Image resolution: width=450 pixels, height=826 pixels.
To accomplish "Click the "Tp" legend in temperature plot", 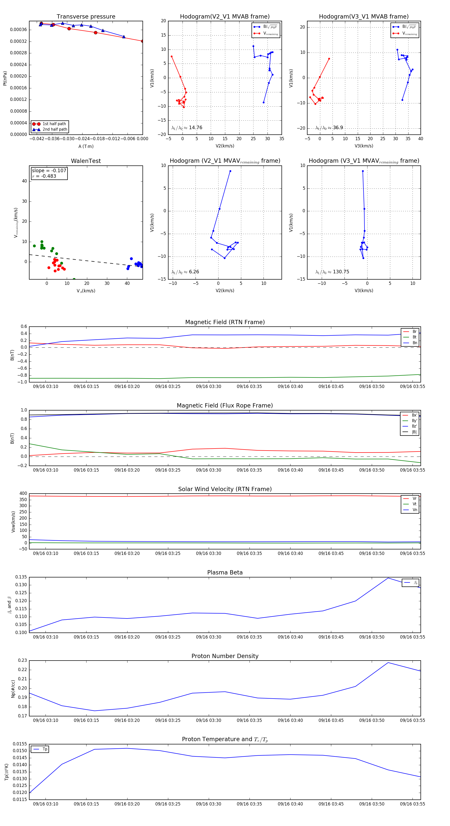I will (40, 749).
